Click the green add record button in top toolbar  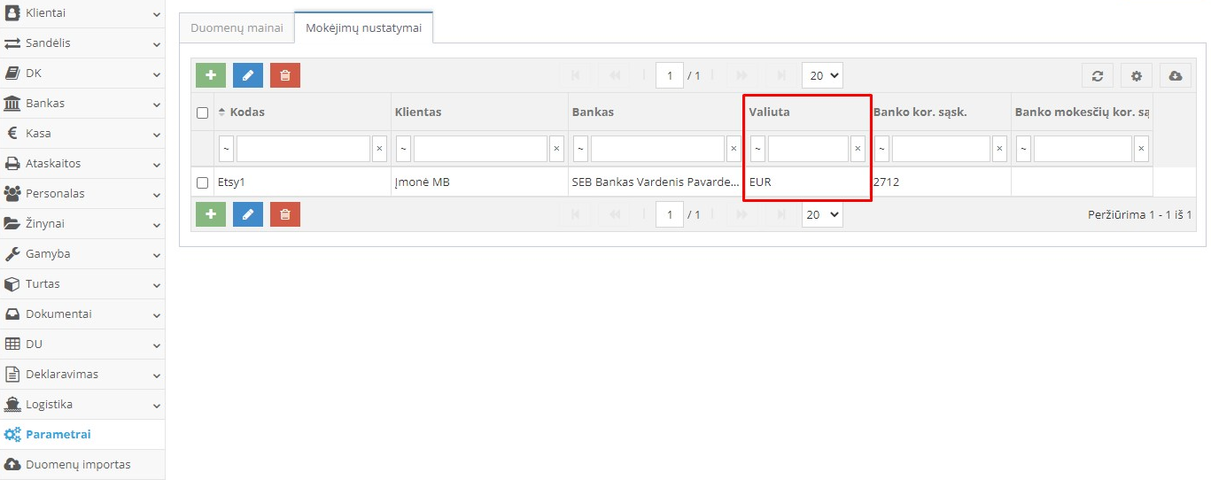point(211,75)
